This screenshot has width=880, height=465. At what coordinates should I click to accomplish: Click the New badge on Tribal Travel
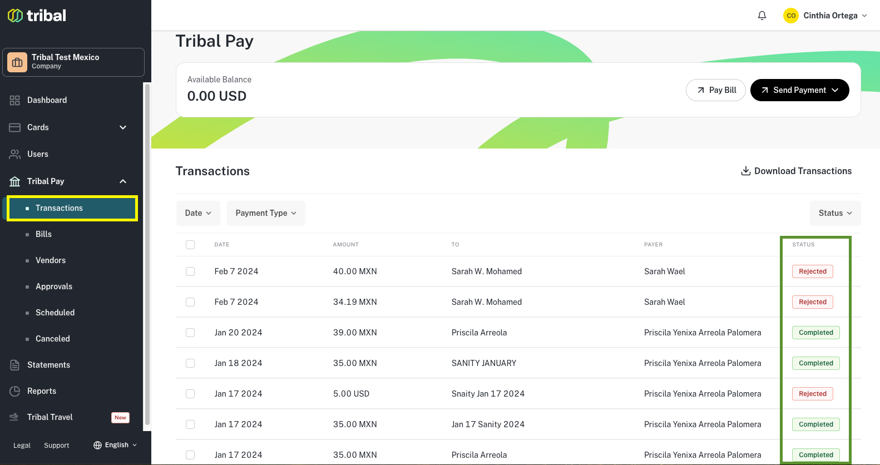[x=121, y=418]
